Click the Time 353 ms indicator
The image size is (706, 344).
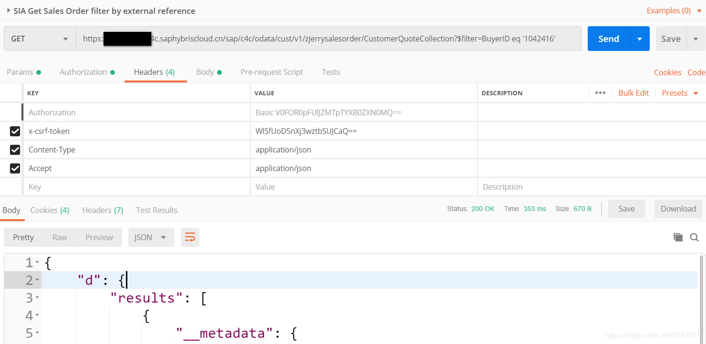tap(525, 209)
